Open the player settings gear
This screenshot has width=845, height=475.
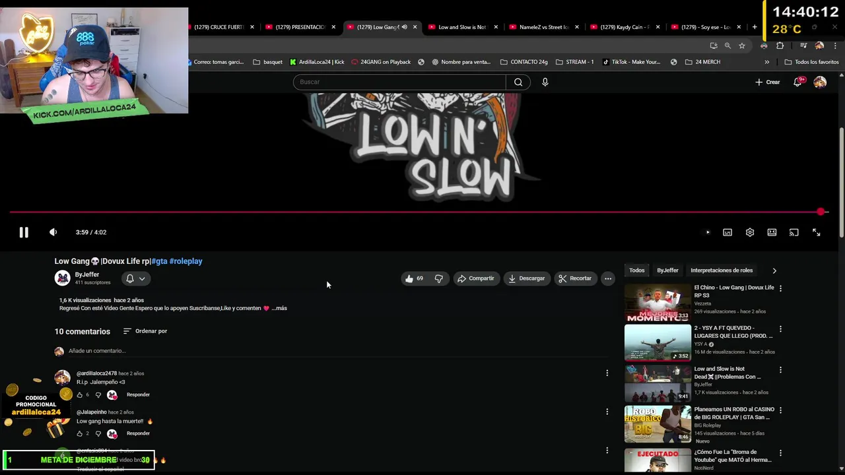click(x=750, y=232)
